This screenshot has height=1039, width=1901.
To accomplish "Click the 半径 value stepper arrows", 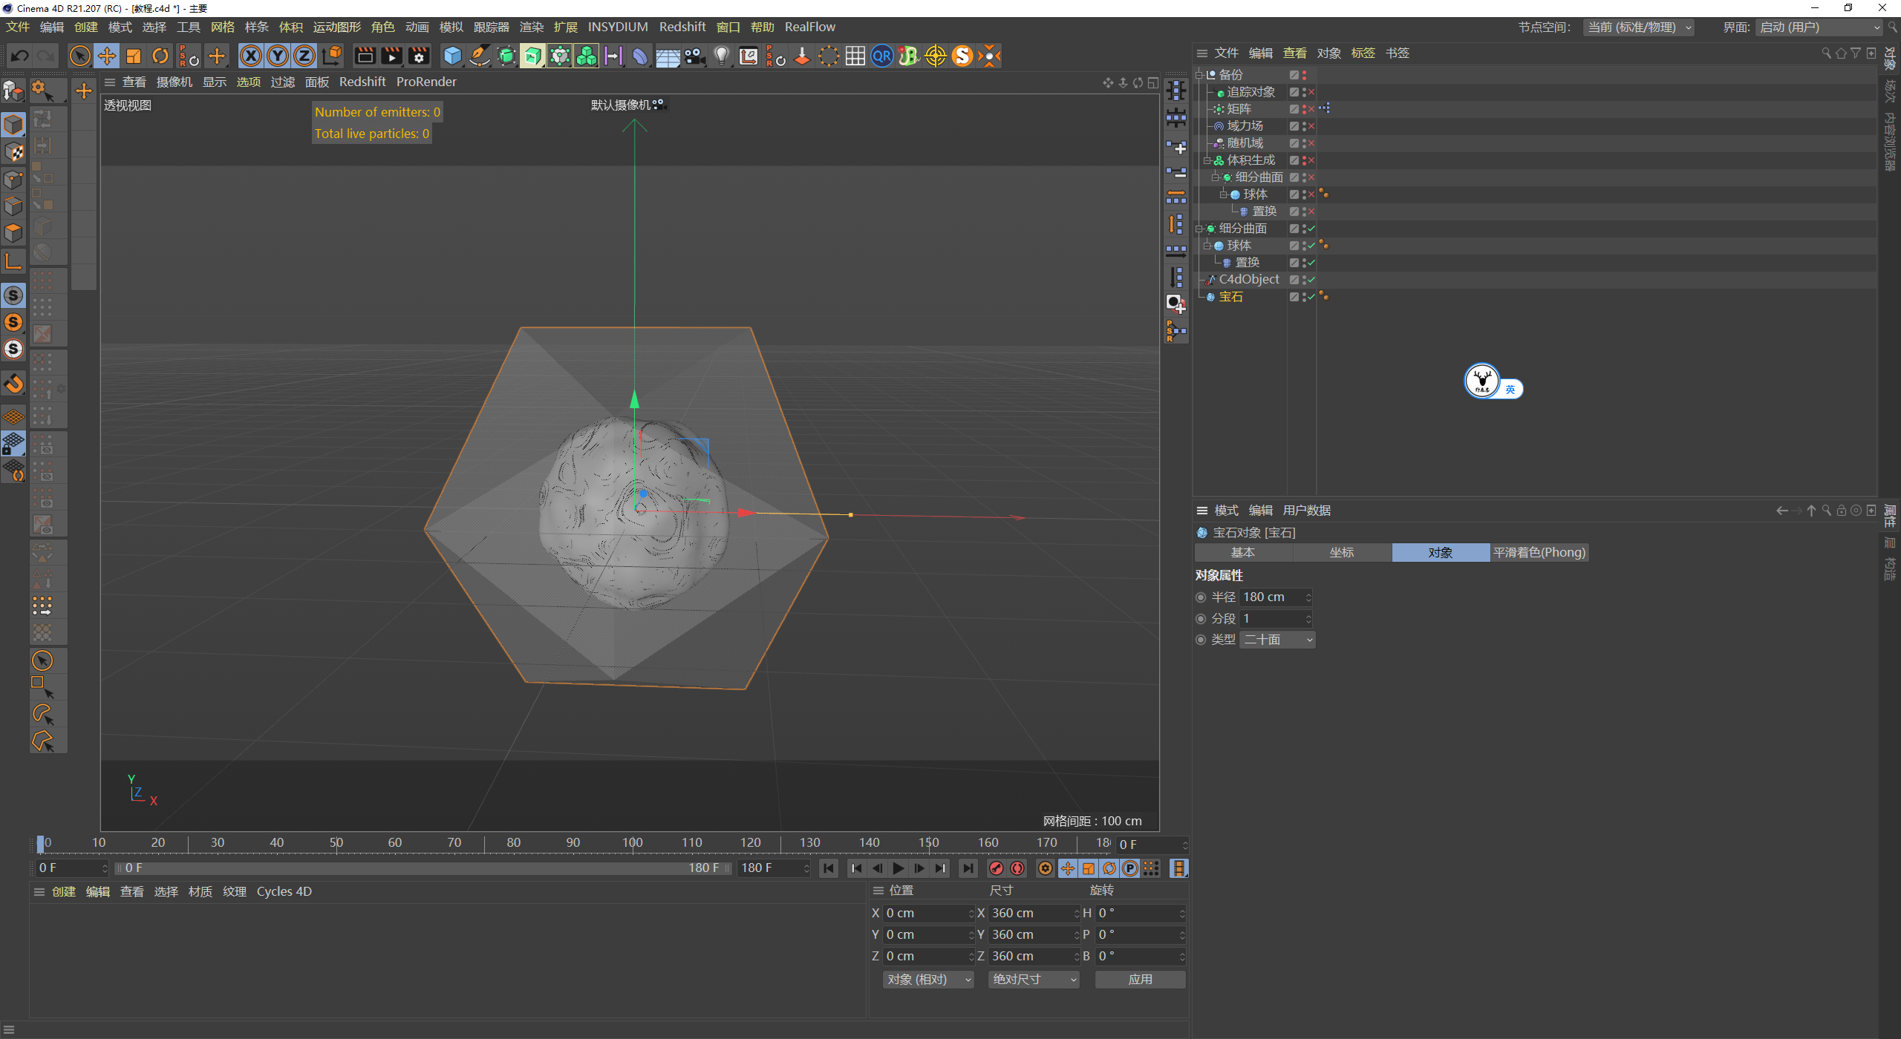I will tap(1308, 597).
